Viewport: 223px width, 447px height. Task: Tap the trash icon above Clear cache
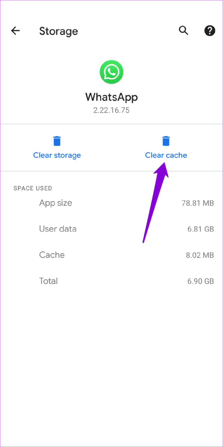point(166,141)
